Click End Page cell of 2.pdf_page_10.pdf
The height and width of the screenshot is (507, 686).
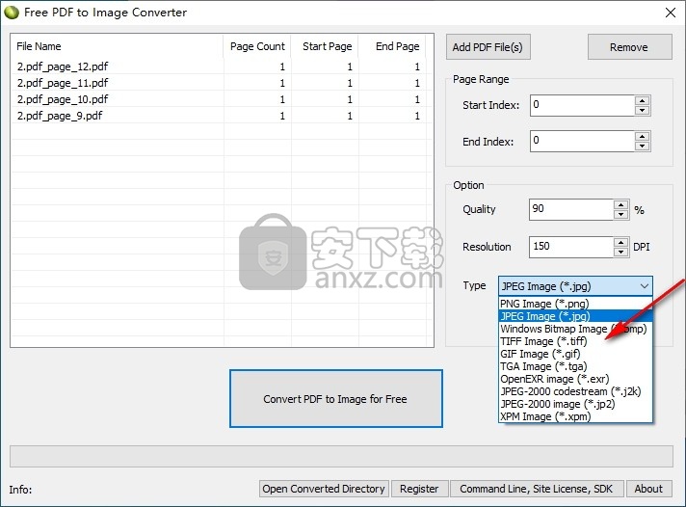(392, 99)
